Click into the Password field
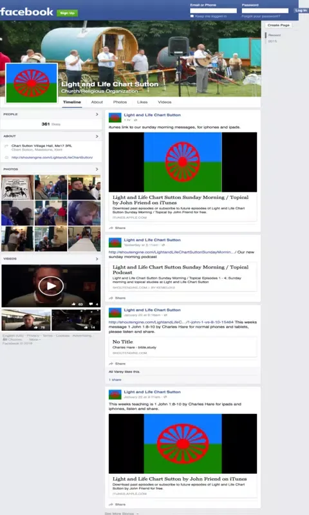309x515 pixels. pos(265,11)
